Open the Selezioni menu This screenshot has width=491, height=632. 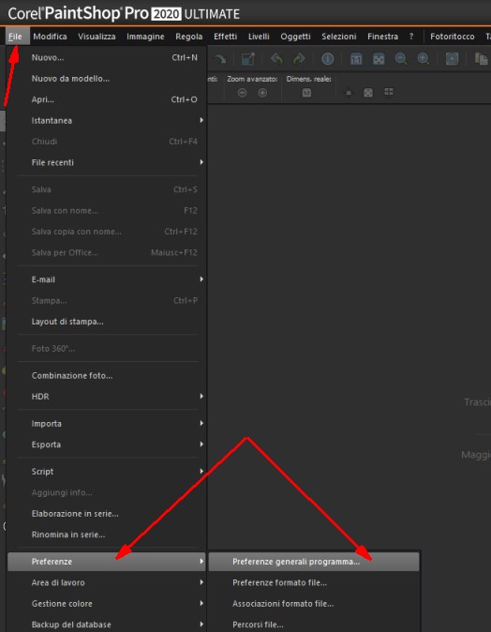coord(339,37)
